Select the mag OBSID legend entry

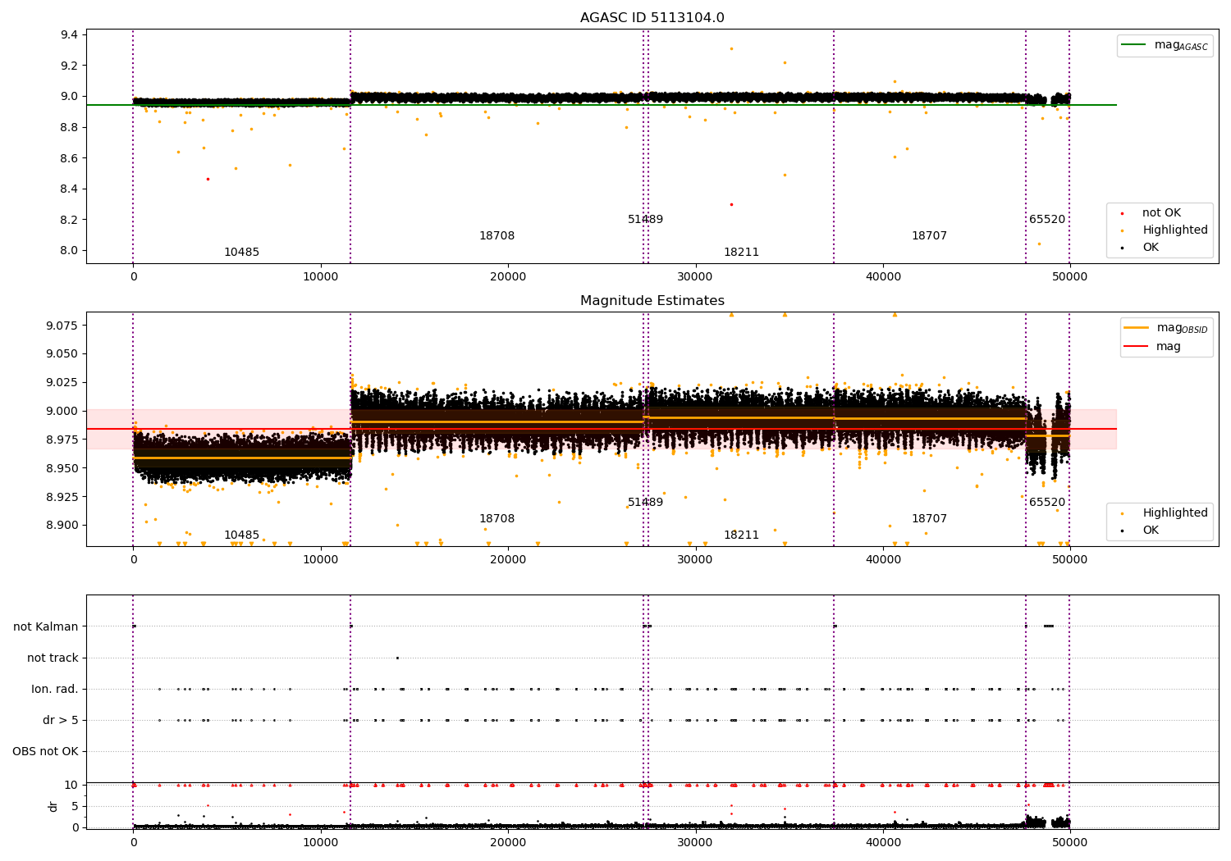tap(1166, 328)
